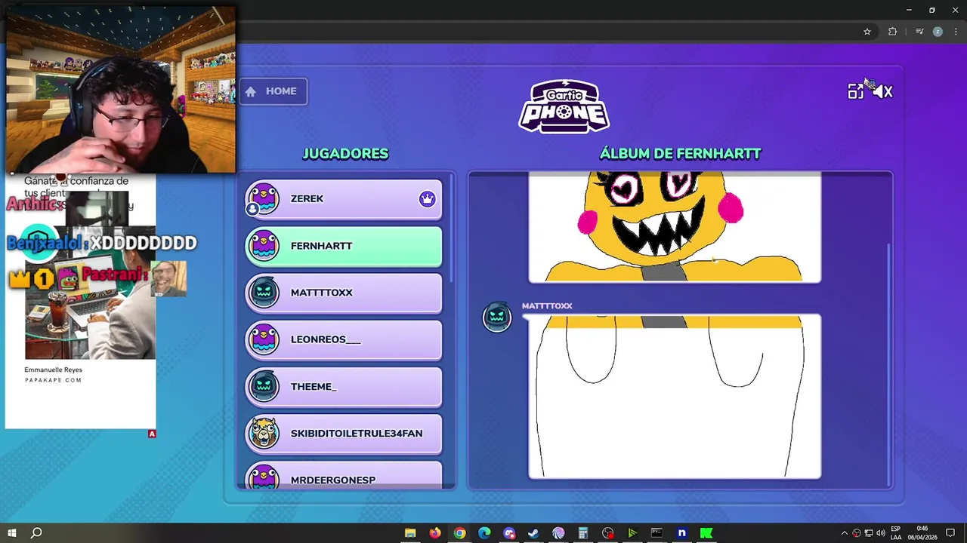Toggle fullscreen mode icon in Gartic Phone
The height and width of the screenshot is (543, 967).
855,91
